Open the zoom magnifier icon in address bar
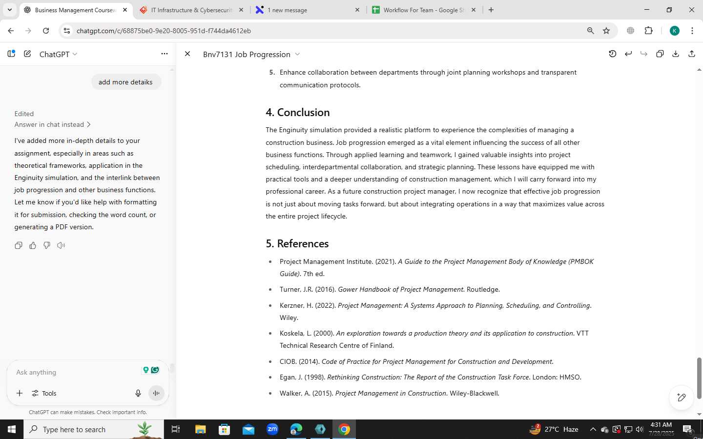Image resolution: width=703 pixels, height=439 pixels. (590, 31)
